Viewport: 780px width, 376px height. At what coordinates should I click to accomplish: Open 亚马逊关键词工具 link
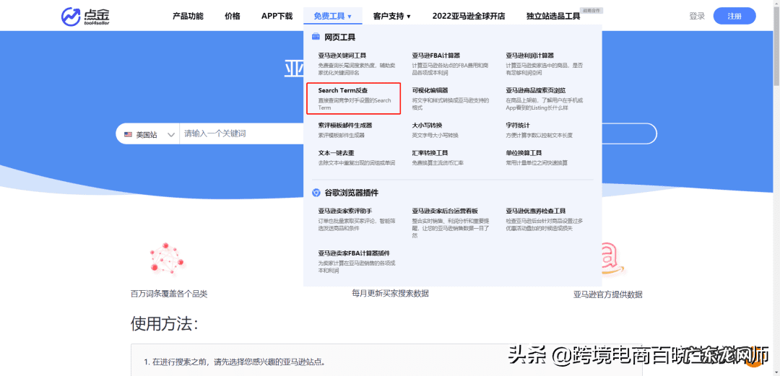point(342,55)
